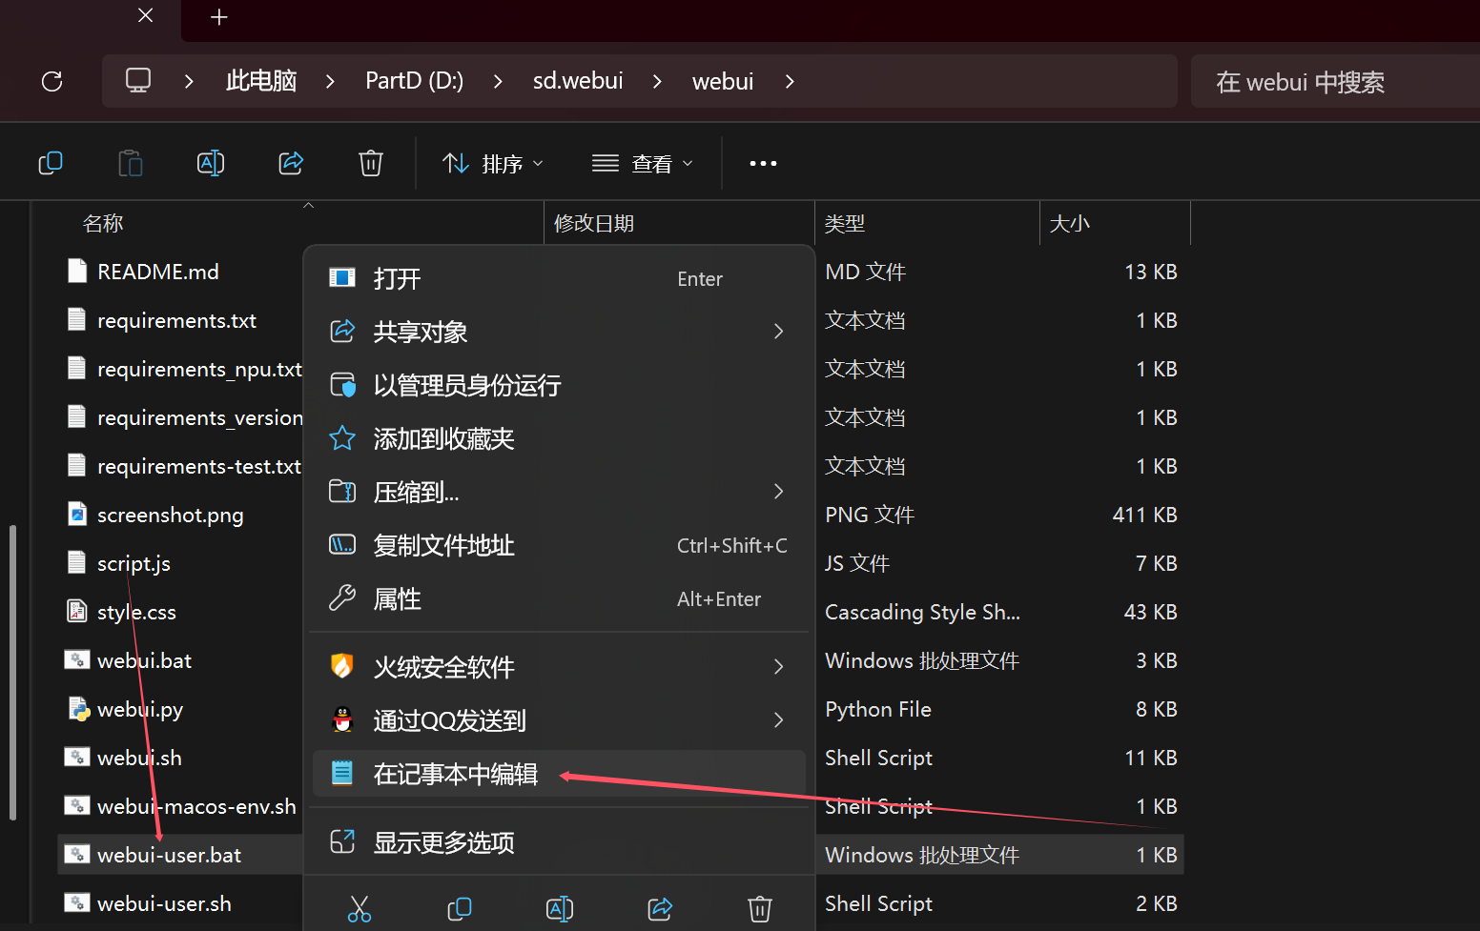The height and width of the screenshot is (931, 1480).
Task: Click the sd.webui breadcrumb in address bar
Action: click(x=577, y=82)
